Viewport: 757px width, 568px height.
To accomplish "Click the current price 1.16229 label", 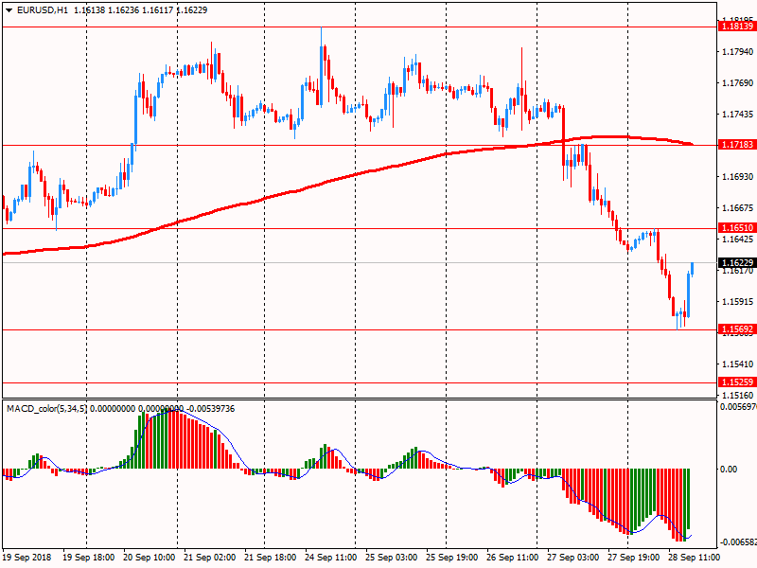I will tap(736, 262).
